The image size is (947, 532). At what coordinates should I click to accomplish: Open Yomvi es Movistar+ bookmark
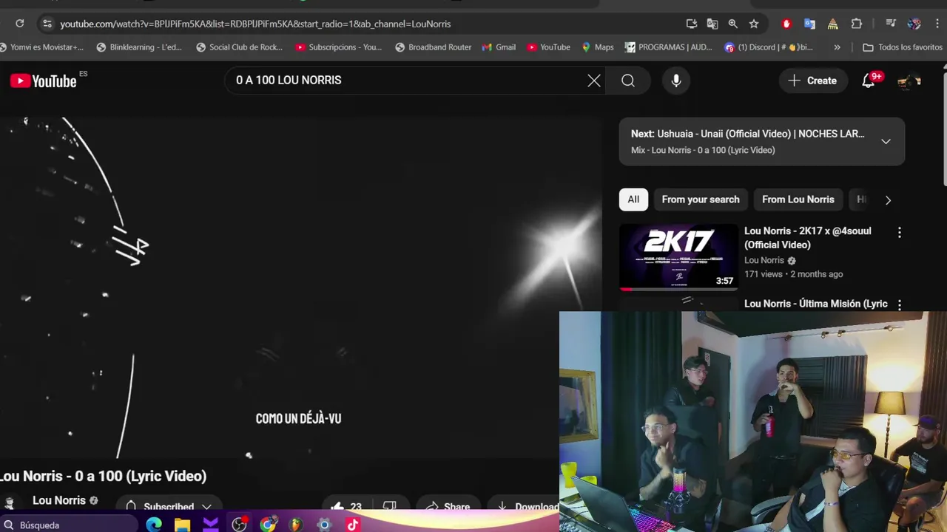[x=42, y=47]
